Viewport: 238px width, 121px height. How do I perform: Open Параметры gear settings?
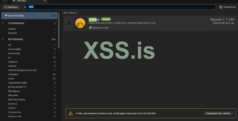tap(227, 7)
